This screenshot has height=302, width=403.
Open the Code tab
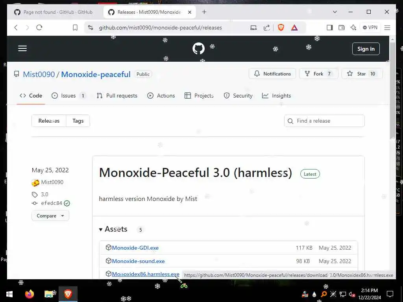tap(31, 96)
